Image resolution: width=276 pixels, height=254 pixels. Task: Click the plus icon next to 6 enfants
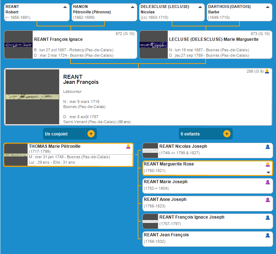click(227, 134)
